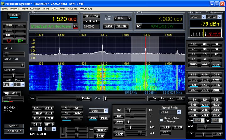Toggle the VFO A TX indicator
The width and height of the screenshot is (226, 140).
76,26
